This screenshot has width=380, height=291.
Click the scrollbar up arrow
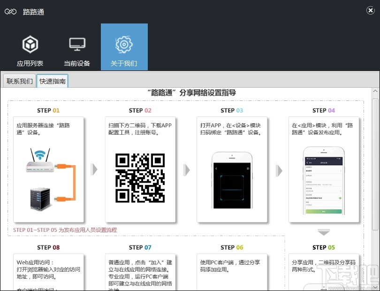point(375,91)
